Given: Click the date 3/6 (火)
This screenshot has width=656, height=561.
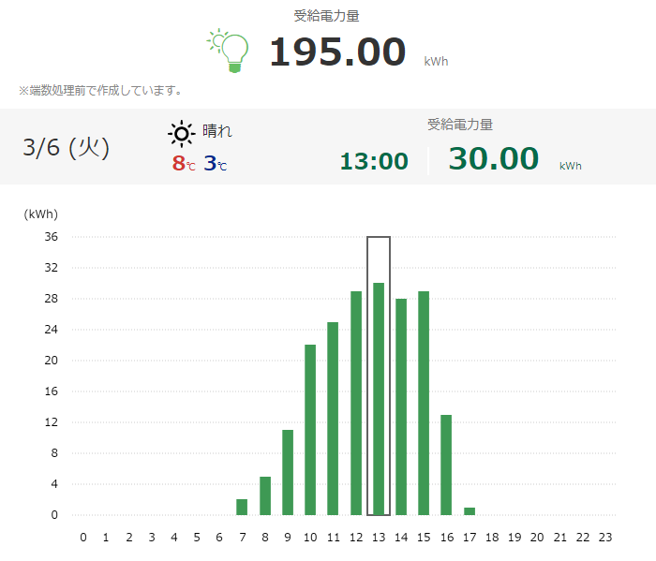Looking at the screenshot, I should pyautogui.click(x=67, y=148).
